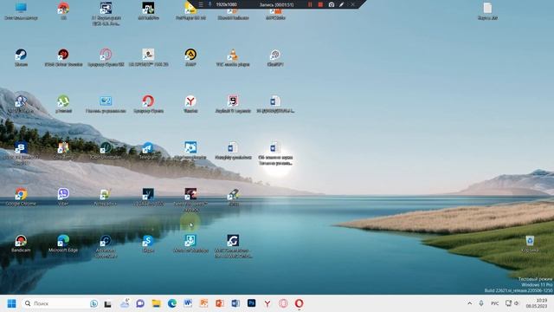
Task: Take a screenshot with the camera button
Action: 331,4
